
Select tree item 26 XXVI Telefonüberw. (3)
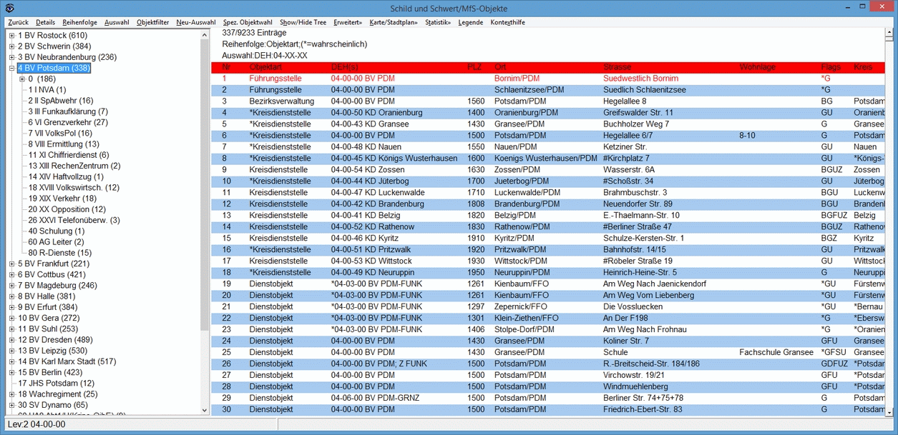coord(74,221)
